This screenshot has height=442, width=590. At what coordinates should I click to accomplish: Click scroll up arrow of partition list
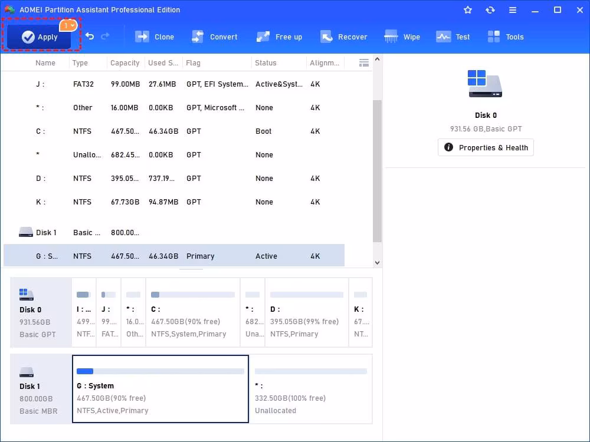(x=378, y=59)
